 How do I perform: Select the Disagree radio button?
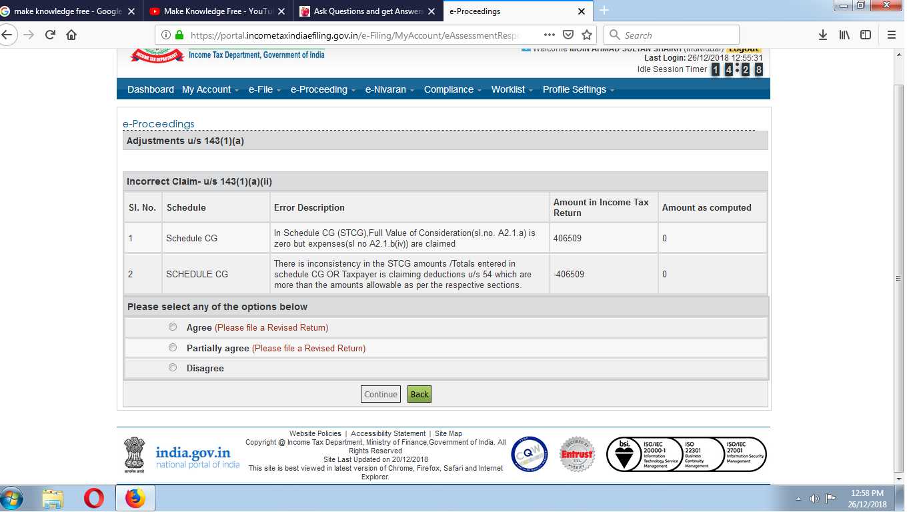(x=173, y=368)
